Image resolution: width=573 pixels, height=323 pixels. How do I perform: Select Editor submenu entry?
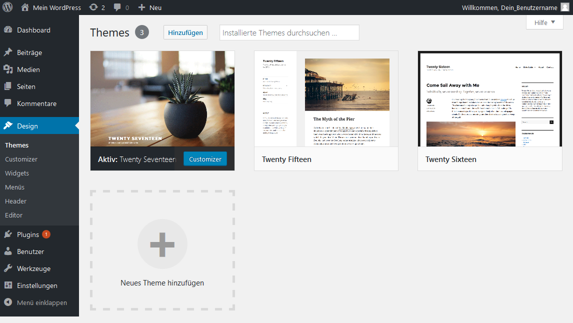[x=13, y=215]
